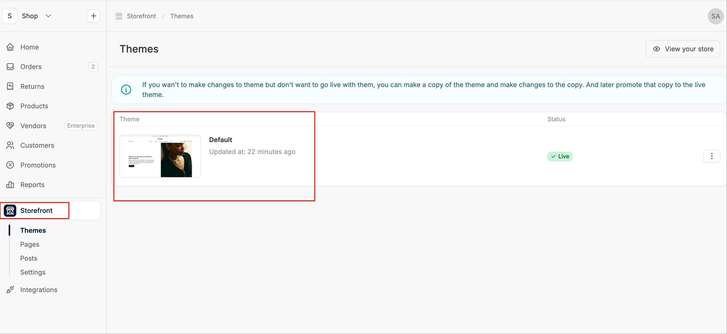Click the storefront icon in the breadcrumb

coord(119,16)
